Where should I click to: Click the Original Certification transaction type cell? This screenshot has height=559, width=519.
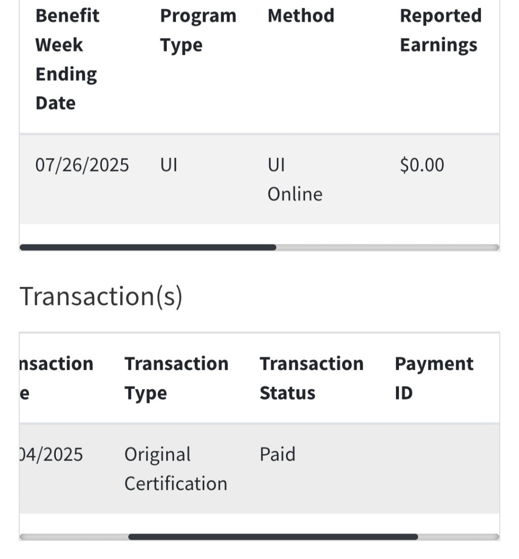click(x=175, y=469)
